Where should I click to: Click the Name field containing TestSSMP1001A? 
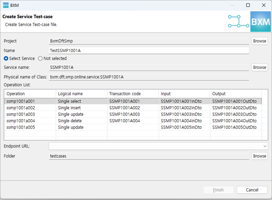pos(149,51)
